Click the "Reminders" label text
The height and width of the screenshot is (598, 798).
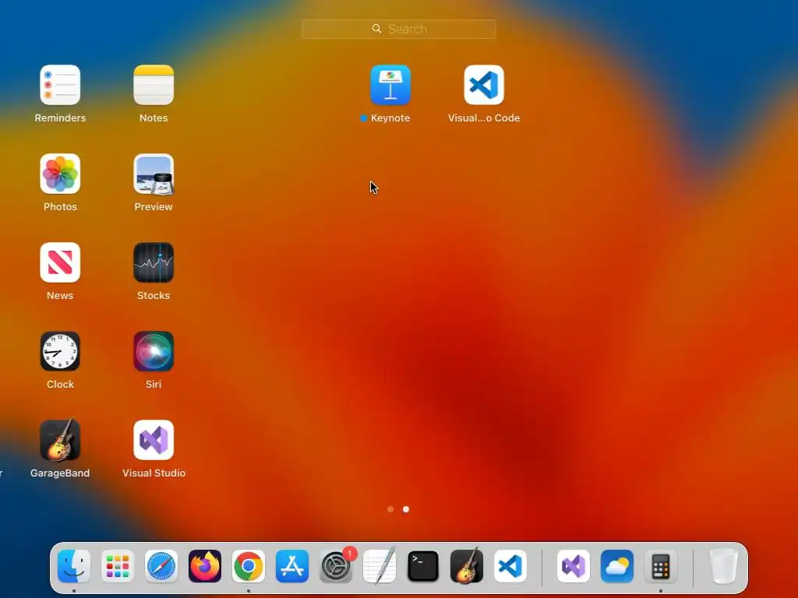tap(60, 118)
